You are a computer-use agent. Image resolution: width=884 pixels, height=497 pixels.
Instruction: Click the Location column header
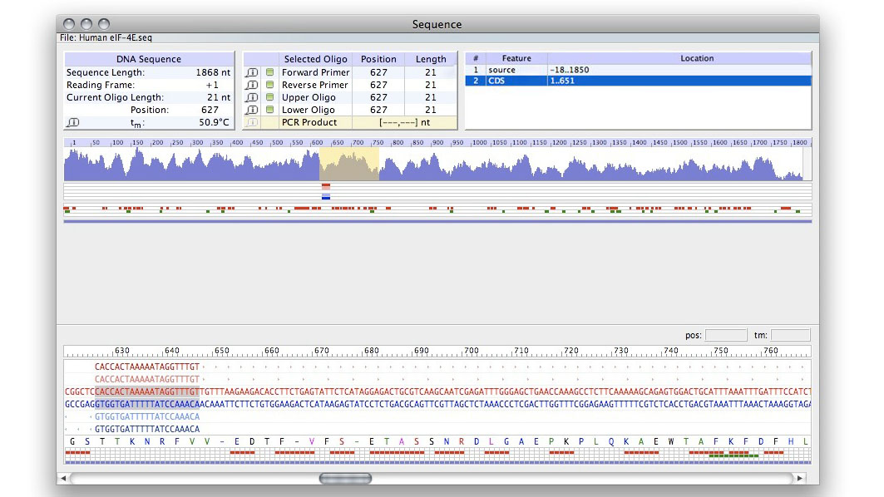pyautogui.click(x=696, y=58)
